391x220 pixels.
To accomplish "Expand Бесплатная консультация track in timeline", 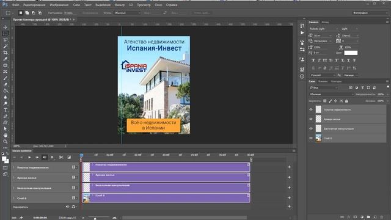I will coord(13,188).
